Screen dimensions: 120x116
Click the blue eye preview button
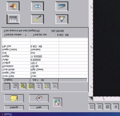pos(38,6)
